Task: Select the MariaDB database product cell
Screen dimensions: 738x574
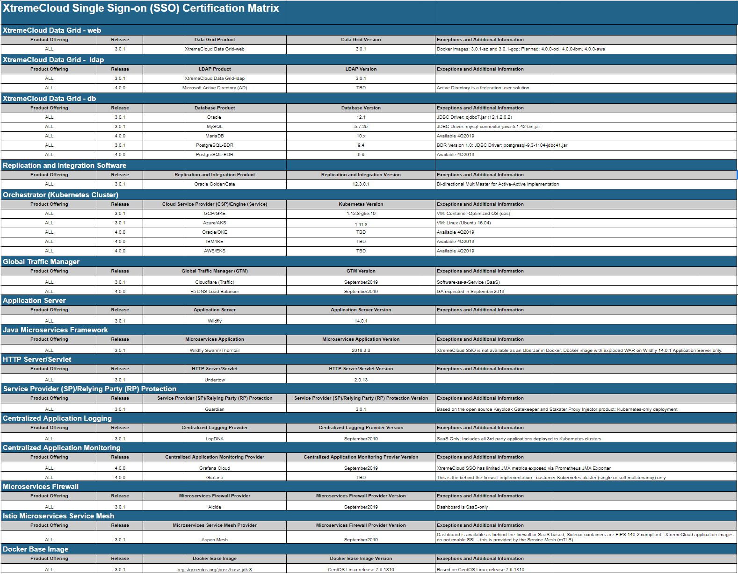Action: pyautogui.click(x=215, y=136)
